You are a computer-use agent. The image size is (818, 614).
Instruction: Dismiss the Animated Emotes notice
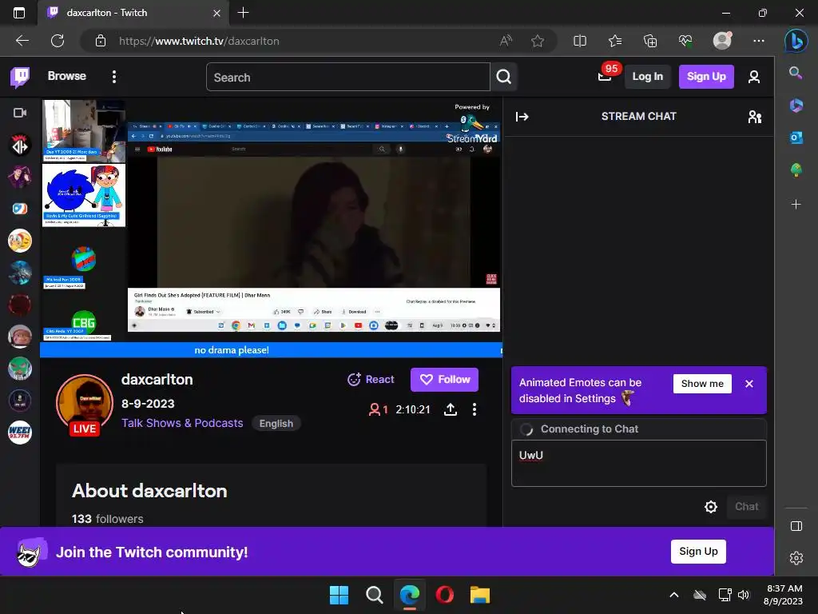(749, 384)
